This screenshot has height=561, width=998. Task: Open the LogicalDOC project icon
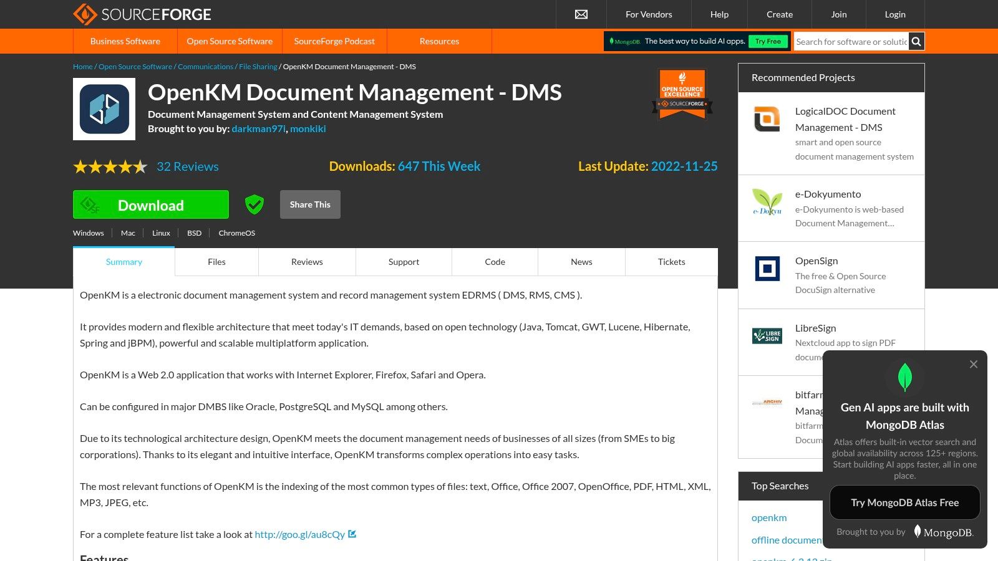767,120
